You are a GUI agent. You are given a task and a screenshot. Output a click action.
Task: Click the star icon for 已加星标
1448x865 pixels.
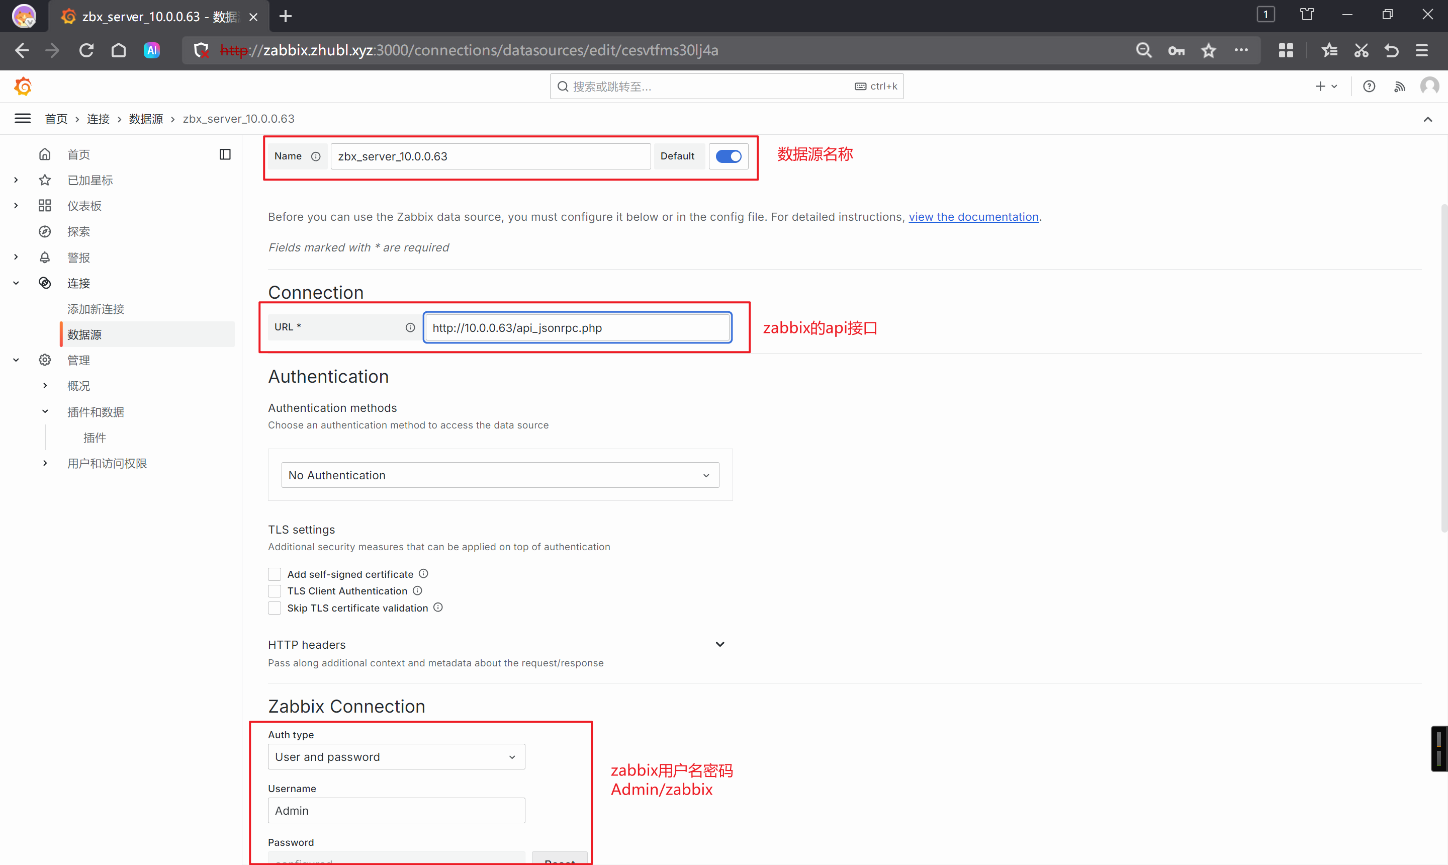pyautogui.click(x=45, y=180)
